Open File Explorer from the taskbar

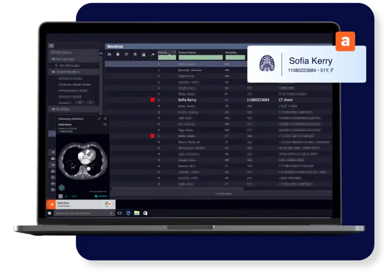point(137,213)
